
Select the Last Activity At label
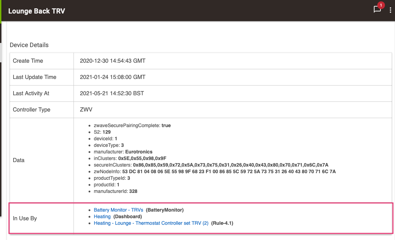point(31,94)
